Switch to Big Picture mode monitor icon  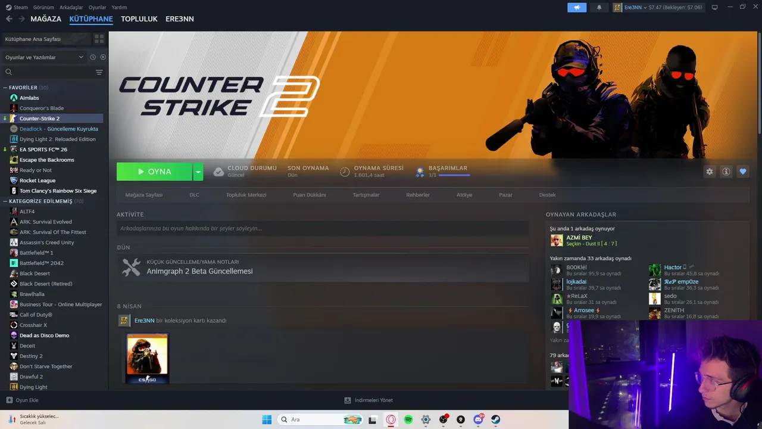click(x=714, y=7)
